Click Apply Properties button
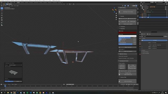168x94 pixels. tap(127, 47)
